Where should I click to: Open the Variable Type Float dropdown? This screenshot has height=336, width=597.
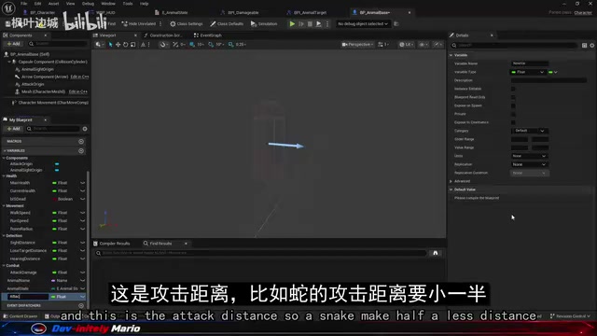point(528,72)
